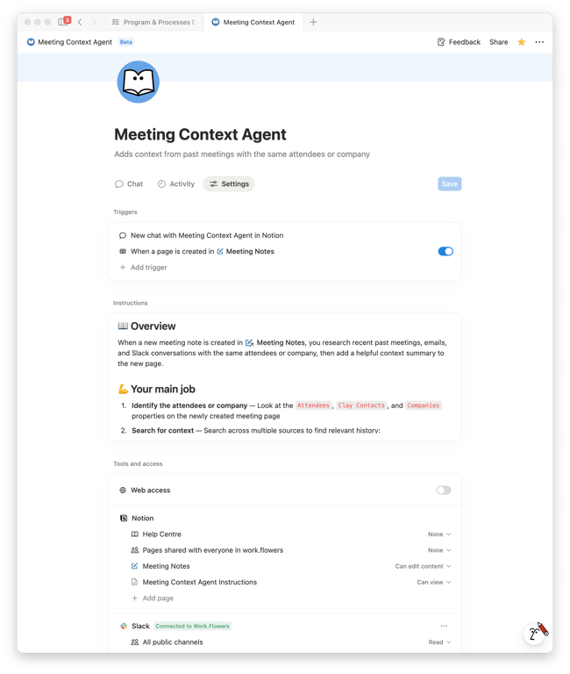
Task: Click the breadcrumb agent icon
Action: [x=31, y=42]
